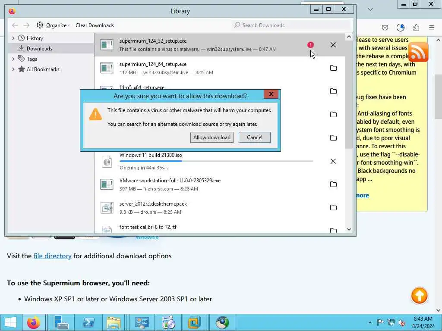The width and height of the screenshot is (442, 331).
Task: Open Server Manager from the taskbar
Action: pos(61,322)
